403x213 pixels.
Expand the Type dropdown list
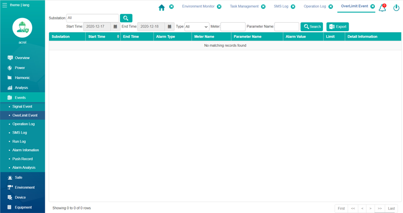pos(196,27)
